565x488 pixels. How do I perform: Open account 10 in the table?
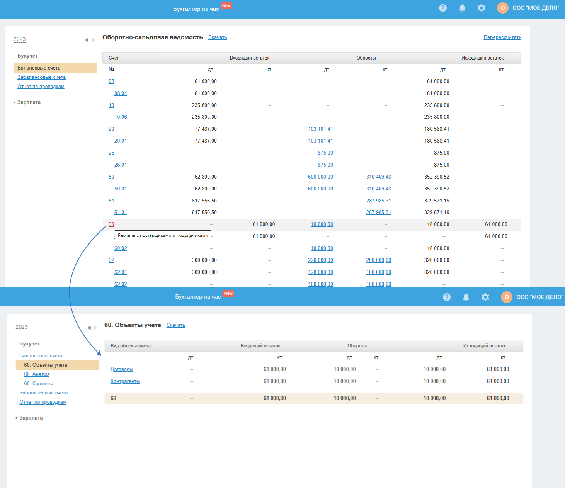coord(111,105)
